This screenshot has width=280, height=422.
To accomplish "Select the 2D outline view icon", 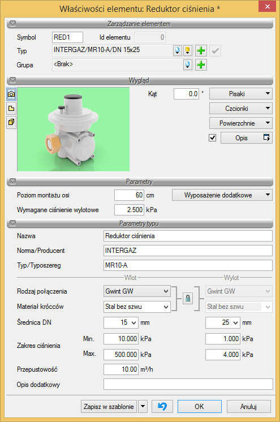I will (x=11, y=109).
